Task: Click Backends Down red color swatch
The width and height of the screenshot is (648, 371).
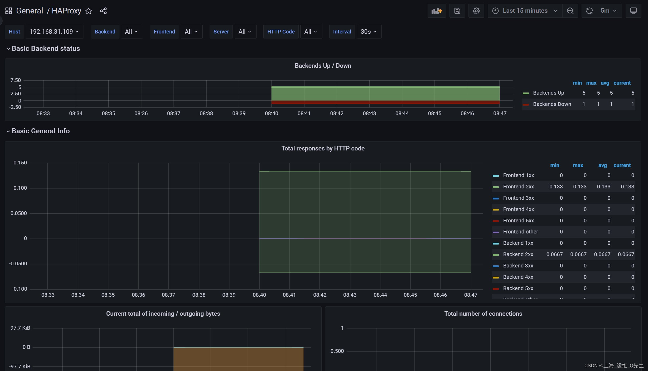Action: 526,105
